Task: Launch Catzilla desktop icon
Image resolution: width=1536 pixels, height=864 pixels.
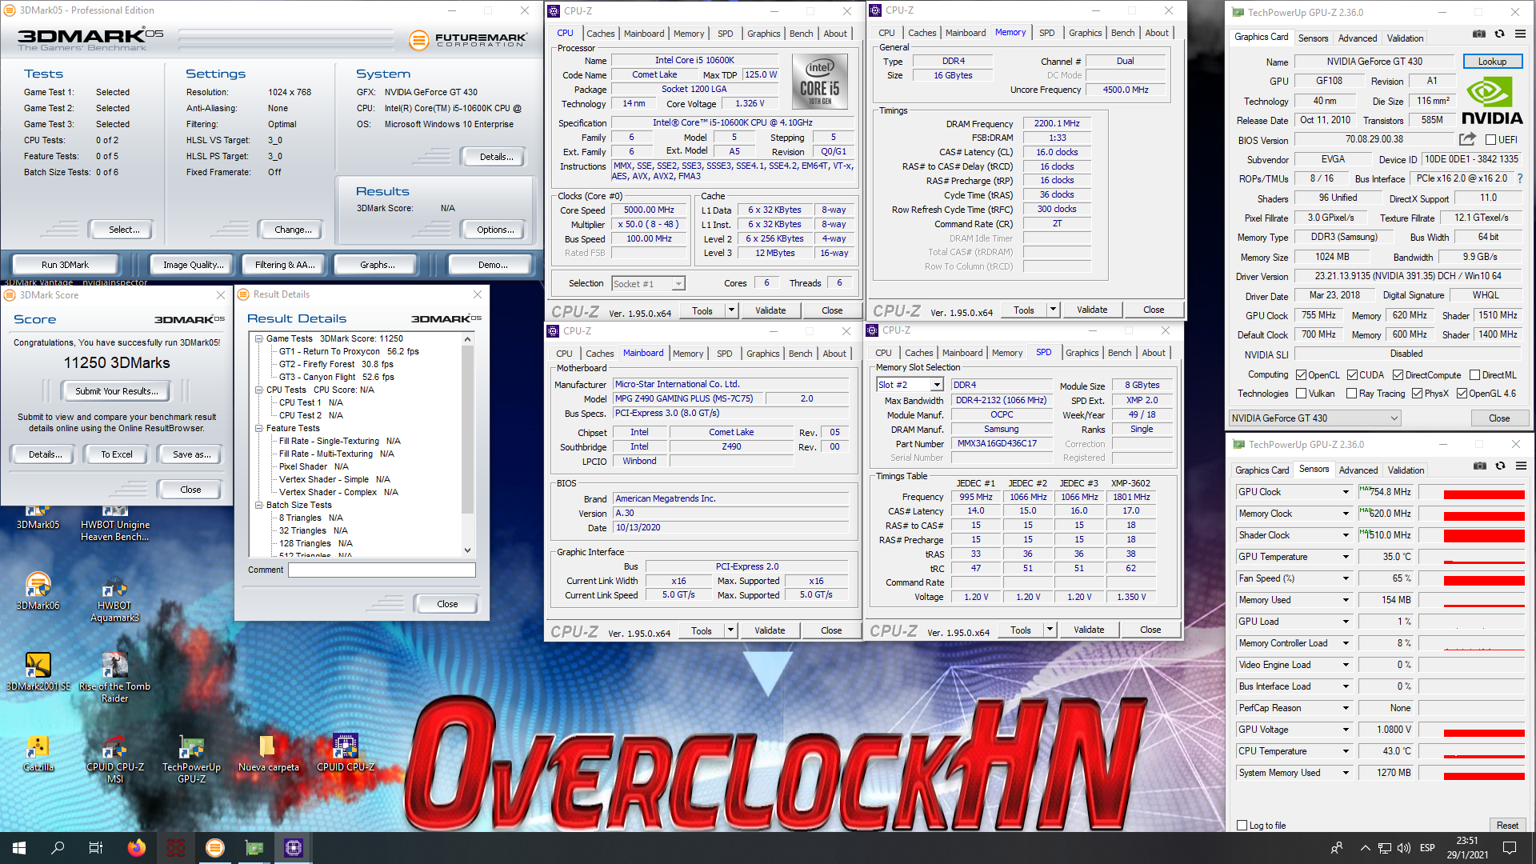Action: click(38, 754)
